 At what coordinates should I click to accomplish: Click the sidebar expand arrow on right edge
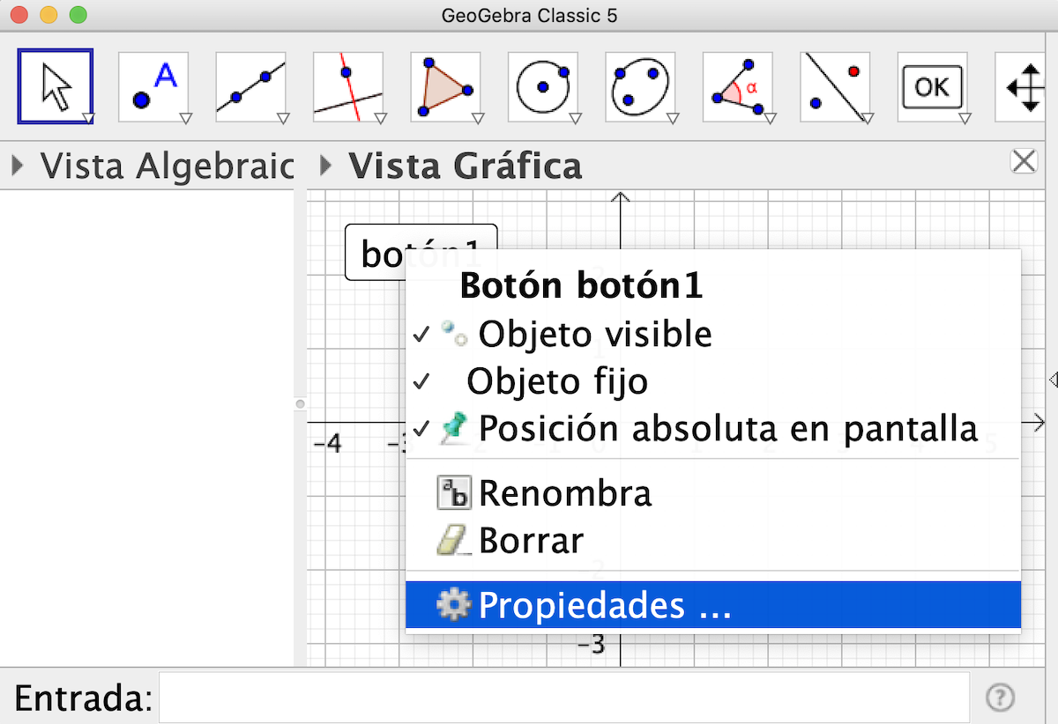tap(1053, 380)
